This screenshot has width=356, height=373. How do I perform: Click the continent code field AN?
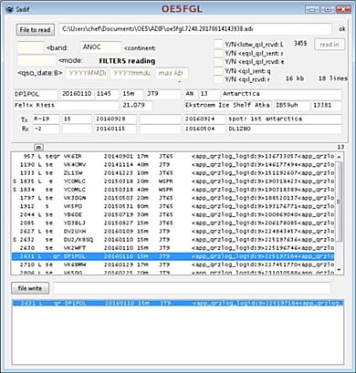tap(190, 94)
